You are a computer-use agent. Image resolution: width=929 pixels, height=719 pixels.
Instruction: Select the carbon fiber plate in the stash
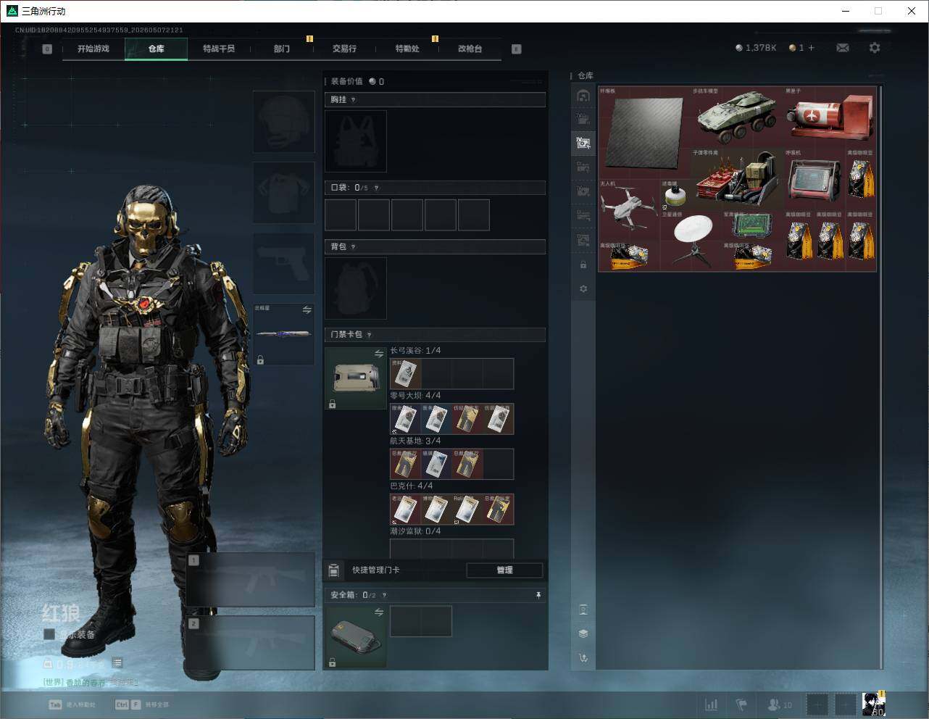(x=644, y=133)
